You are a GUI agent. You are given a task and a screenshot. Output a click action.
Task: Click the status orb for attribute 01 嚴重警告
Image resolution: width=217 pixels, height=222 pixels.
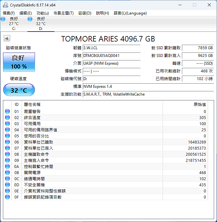pos(7,111)
